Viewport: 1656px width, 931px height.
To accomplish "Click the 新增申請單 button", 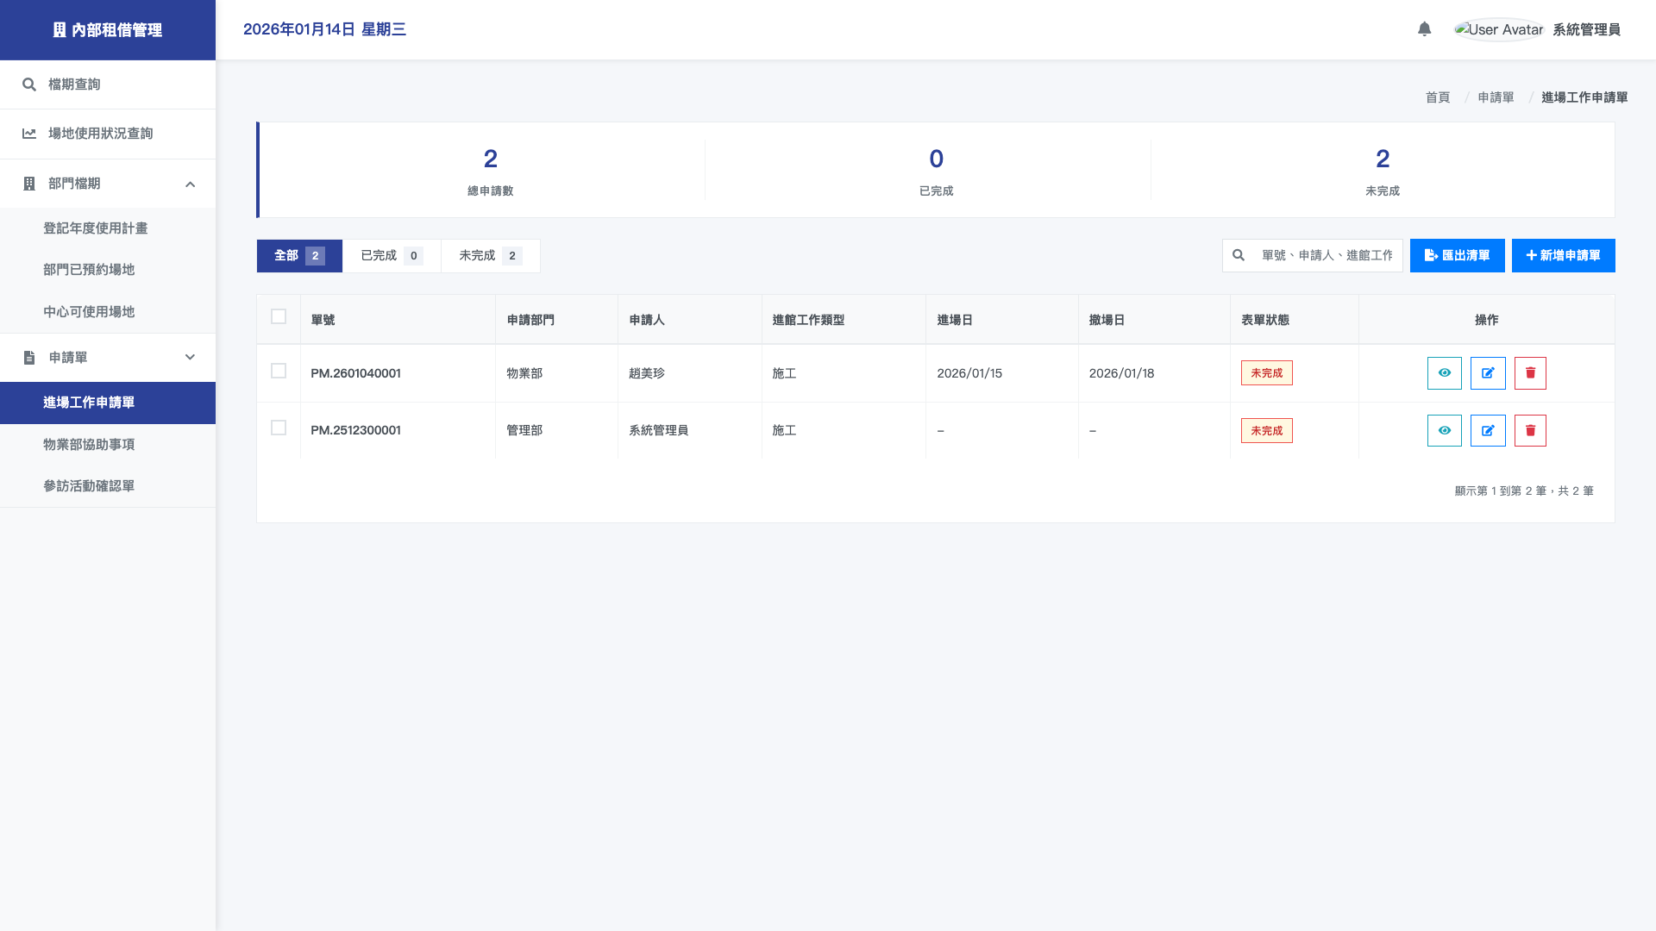I will (x=1563, y=255).
